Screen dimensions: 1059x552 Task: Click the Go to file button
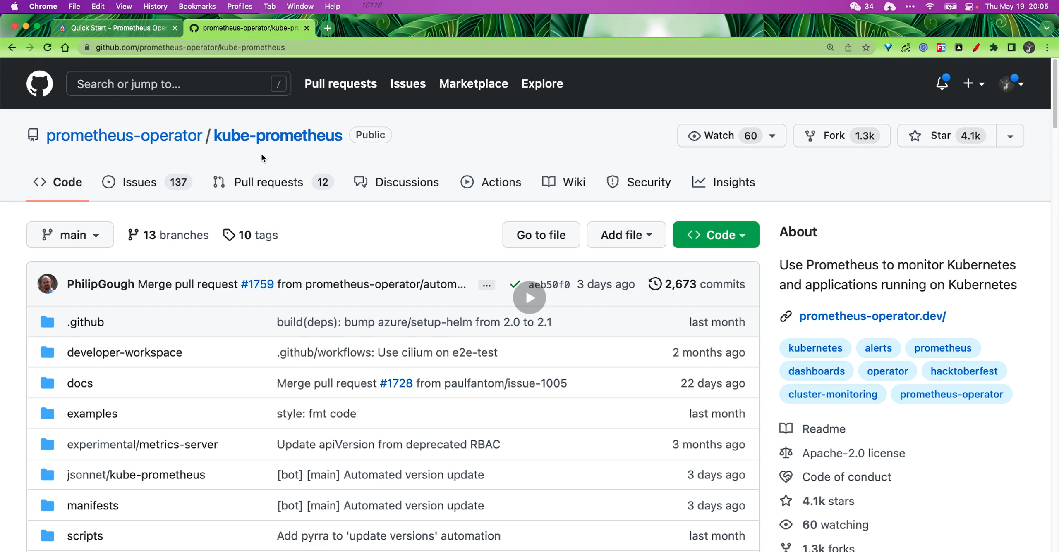(541, 235)
